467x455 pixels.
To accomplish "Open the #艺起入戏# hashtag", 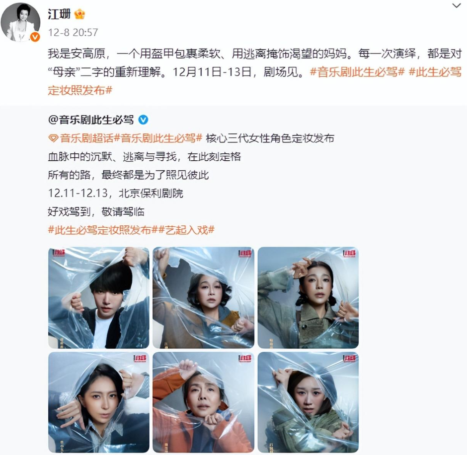I will click(x=186, y=230).
